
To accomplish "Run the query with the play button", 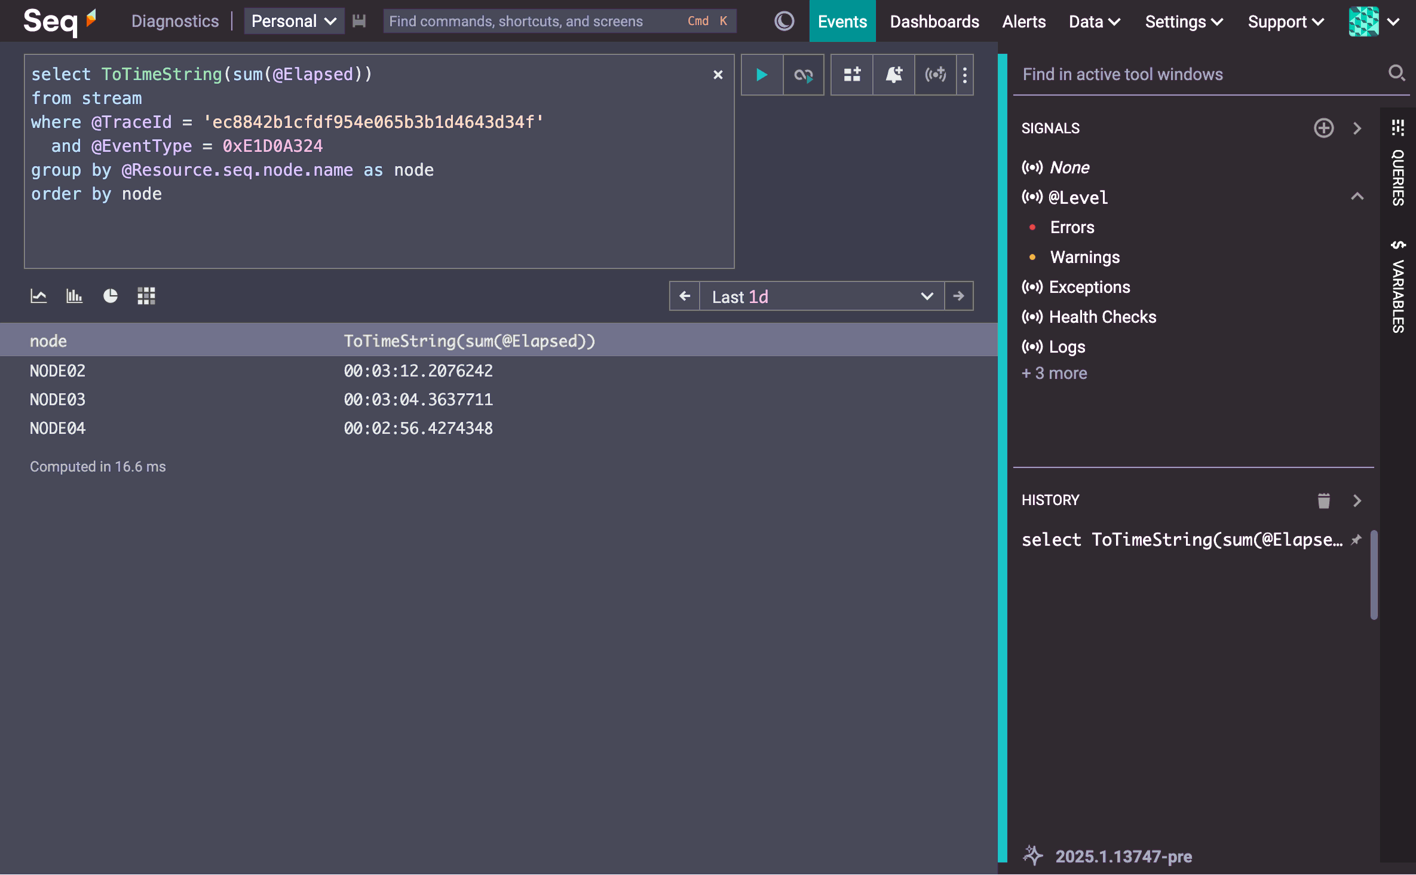I will click(762, 75).
